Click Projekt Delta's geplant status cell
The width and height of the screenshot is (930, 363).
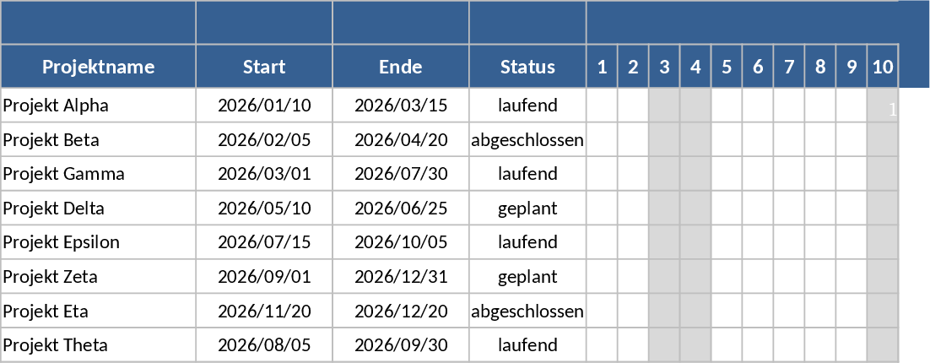point(527,209)
